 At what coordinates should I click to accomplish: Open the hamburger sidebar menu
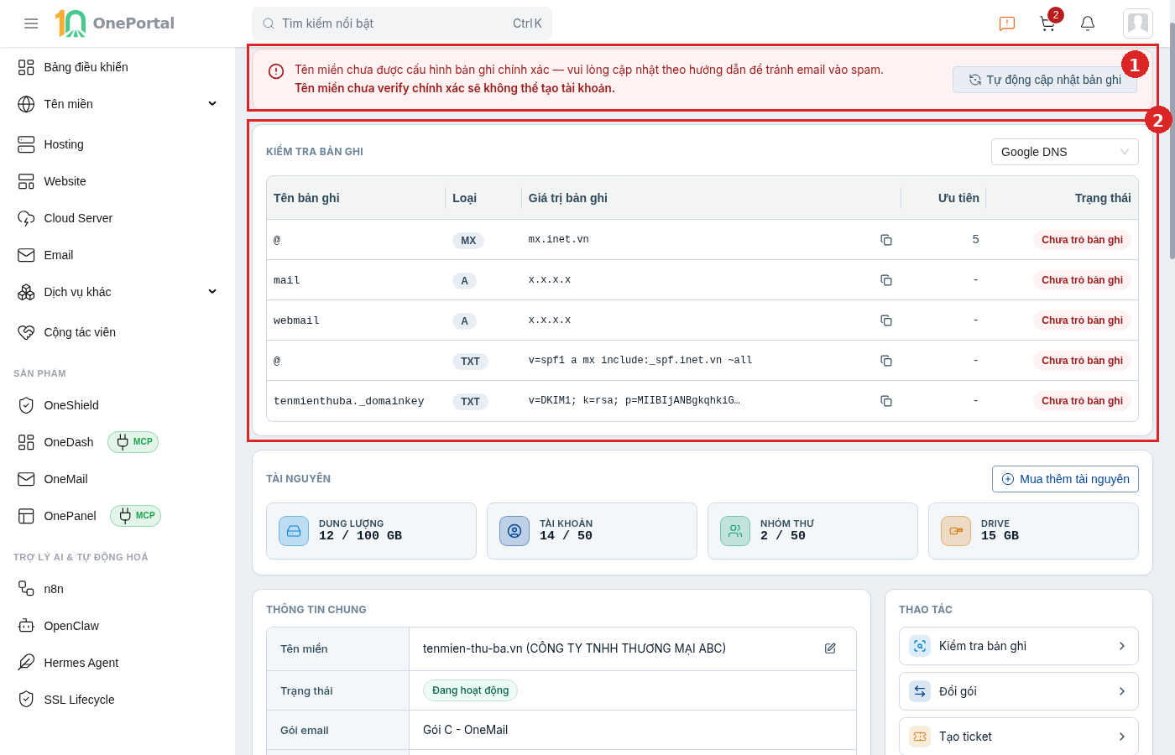[31, 23]
